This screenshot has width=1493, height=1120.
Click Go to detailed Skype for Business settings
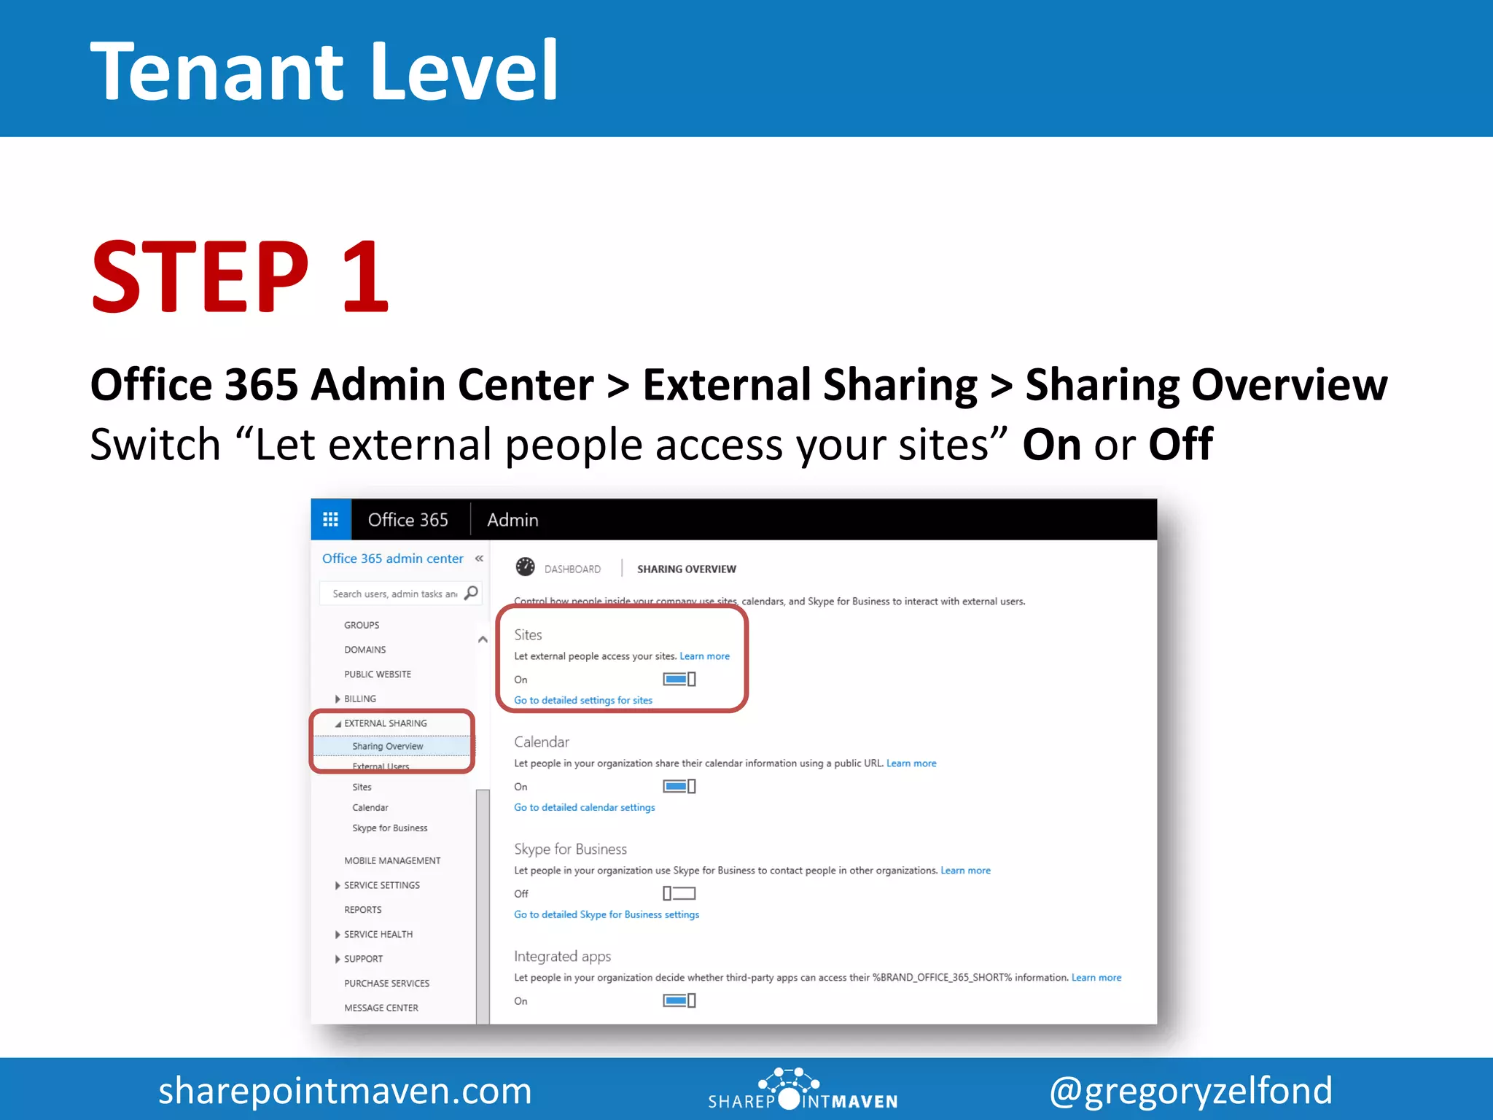click(x=607, y=914)
